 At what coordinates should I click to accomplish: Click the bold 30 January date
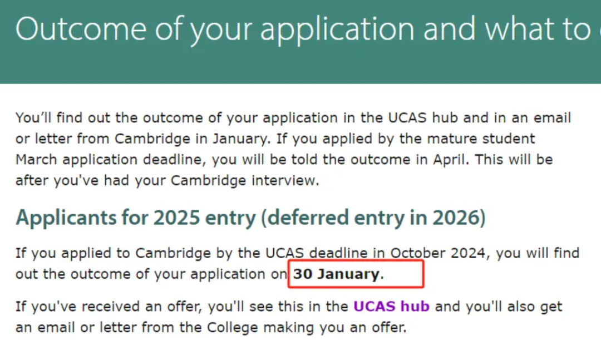pyautogui.click(x=336, y=274)
